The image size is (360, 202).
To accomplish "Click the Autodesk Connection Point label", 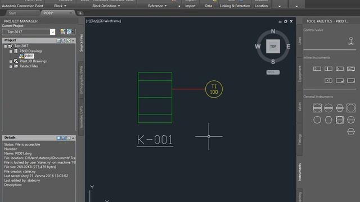I will [x=22, y=6].
